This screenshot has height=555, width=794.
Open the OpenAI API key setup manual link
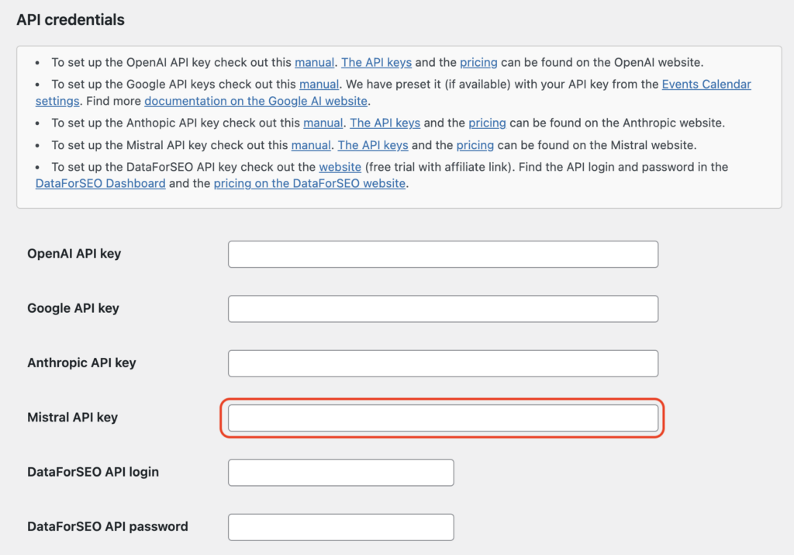click(x=315, y=62)
